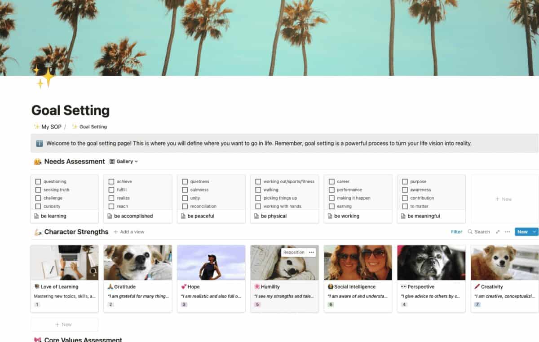Toggle the contribution checkbox
The width and height of the screenshot is (539, 342).
point(405,198)
